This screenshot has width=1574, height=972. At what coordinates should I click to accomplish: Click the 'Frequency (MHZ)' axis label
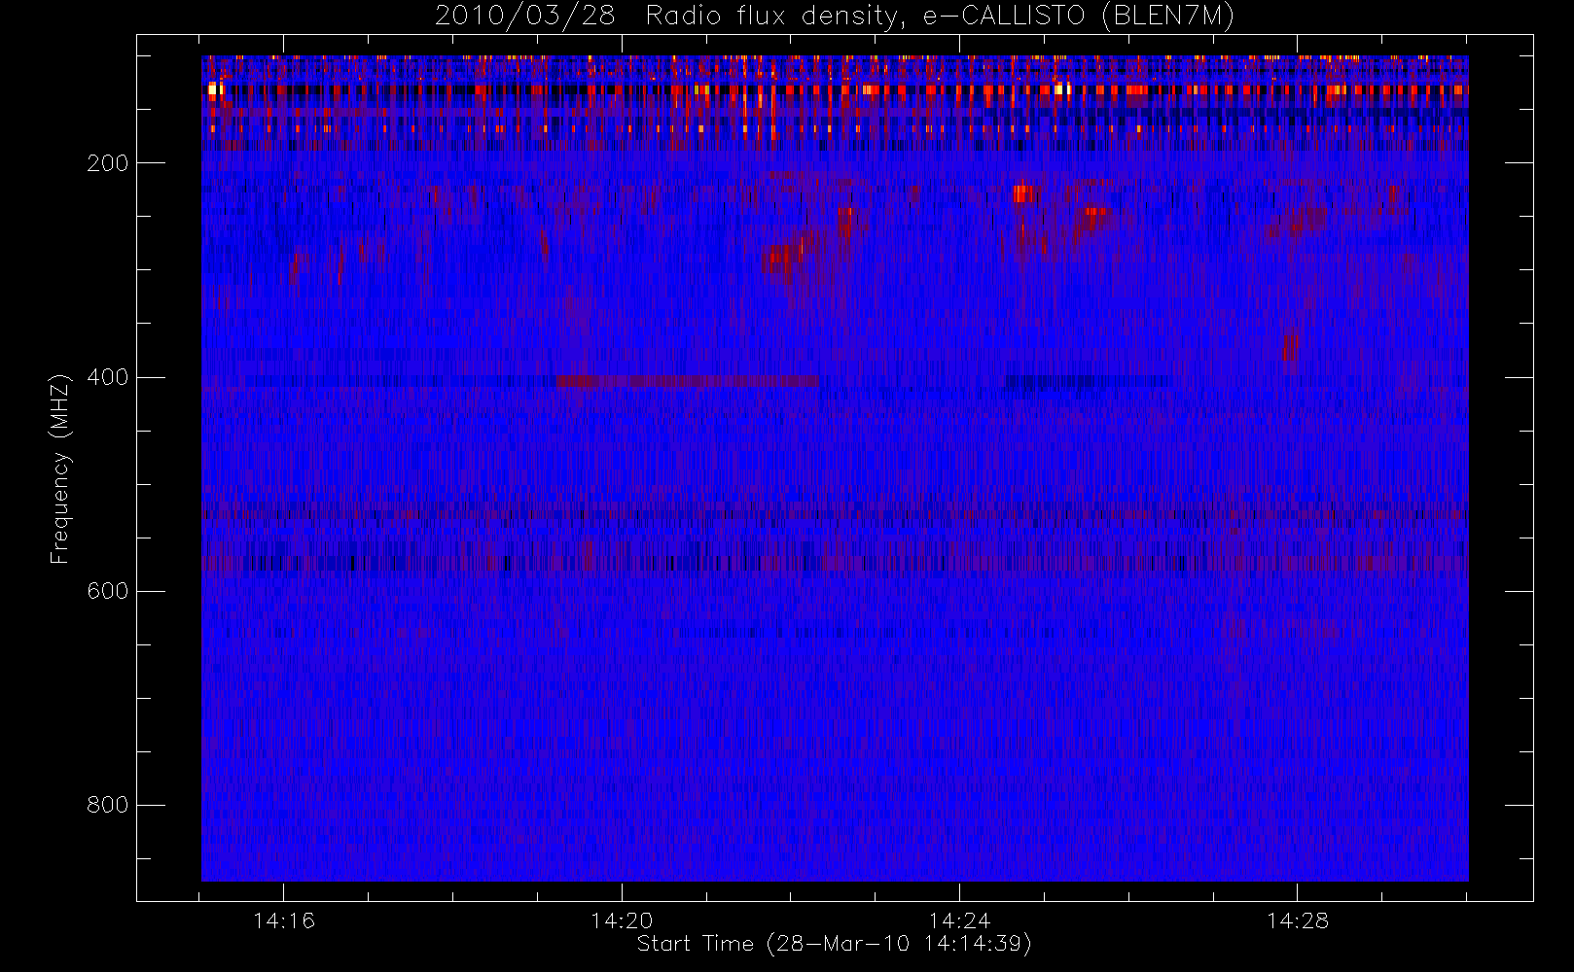click(x=60, y=469)
